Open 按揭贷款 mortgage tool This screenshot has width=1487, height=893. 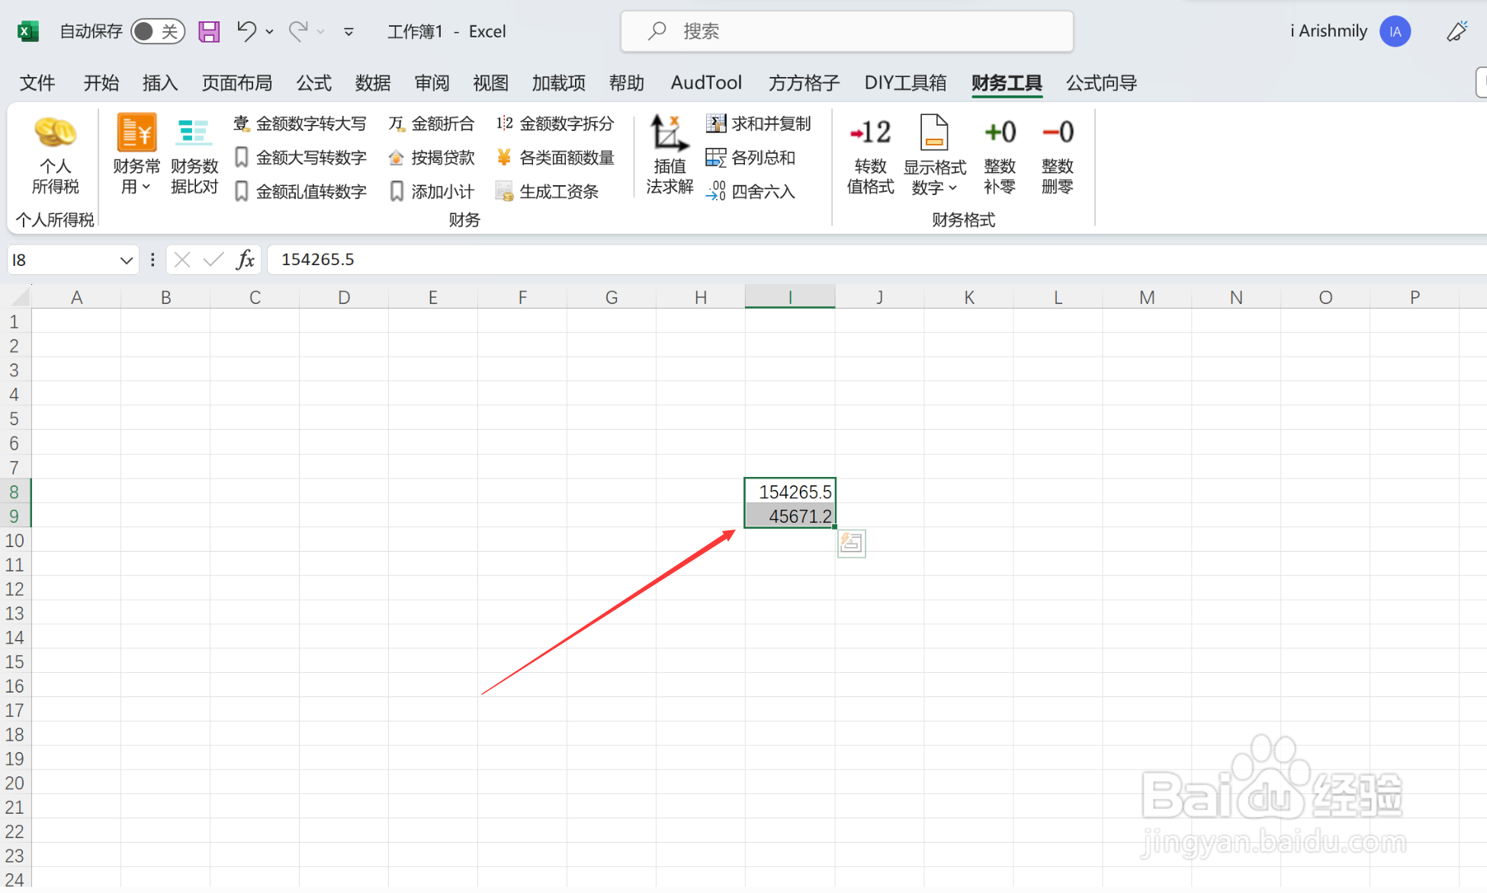pyautogui.click(x=432, y=158)
